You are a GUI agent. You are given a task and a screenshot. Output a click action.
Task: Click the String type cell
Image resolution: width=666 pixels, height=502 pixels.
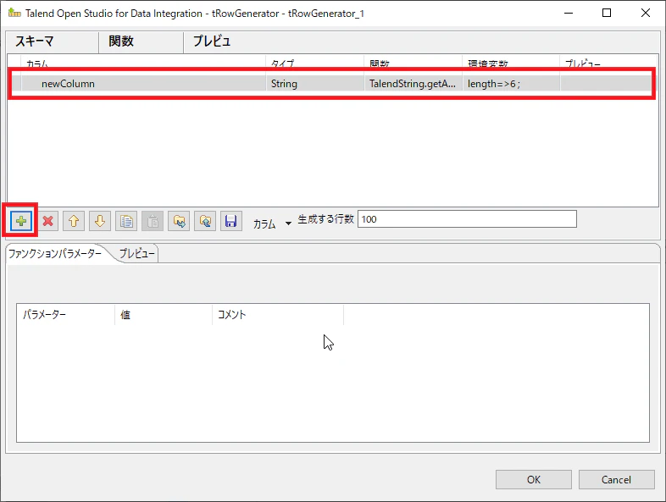[x=314, y=84]
